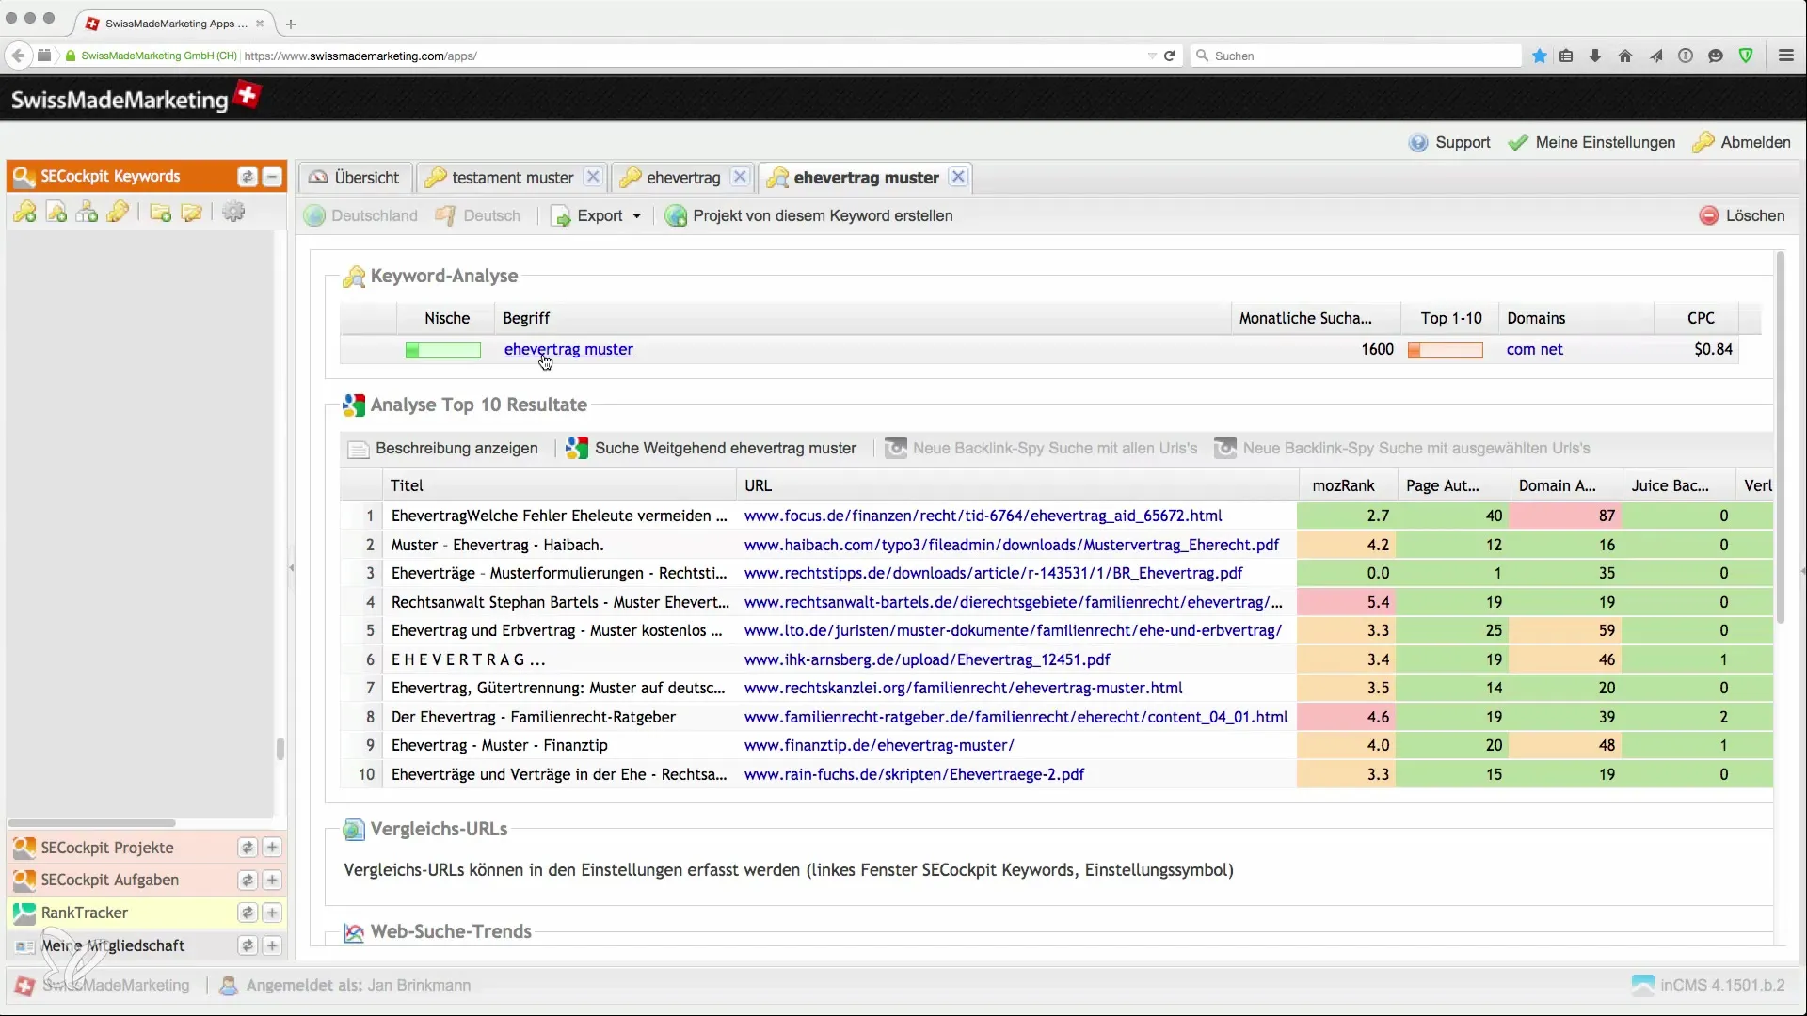Open the Übersicht tab
Image resolution: width=1807 pixels, height=1016 pixels.
click(x=355, y=178)
